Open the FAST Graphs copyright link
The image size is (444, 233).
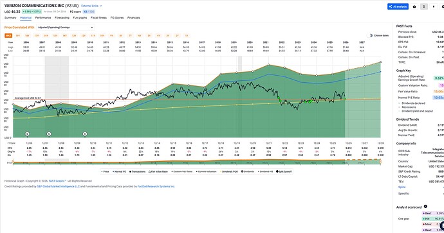click(57, 181)
